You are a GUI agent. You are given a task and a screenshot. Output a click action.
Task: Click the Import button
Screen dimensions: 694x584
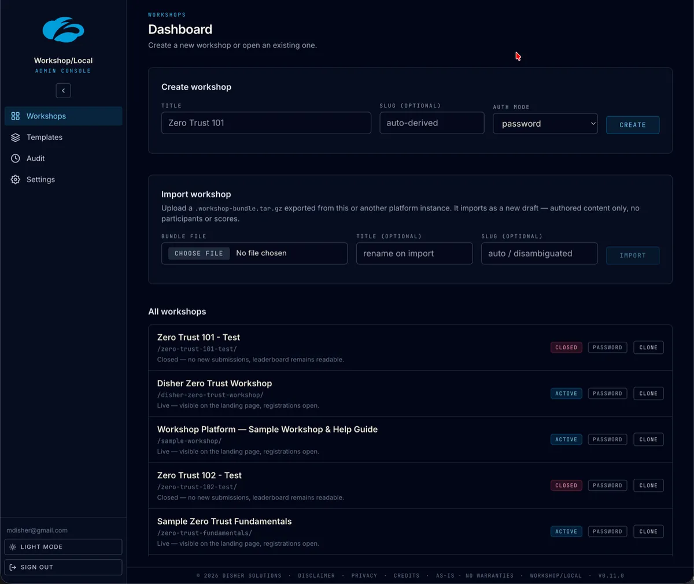[x=633, y=256]
